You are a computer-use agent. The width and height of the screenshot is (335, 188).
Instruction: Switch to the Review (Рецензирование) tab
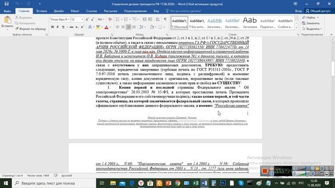pyautogui.click(x=136, y=11)
